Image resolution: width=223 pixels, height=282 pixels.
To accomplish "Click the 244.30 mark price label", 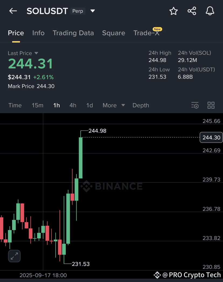I will coord(211,138).
